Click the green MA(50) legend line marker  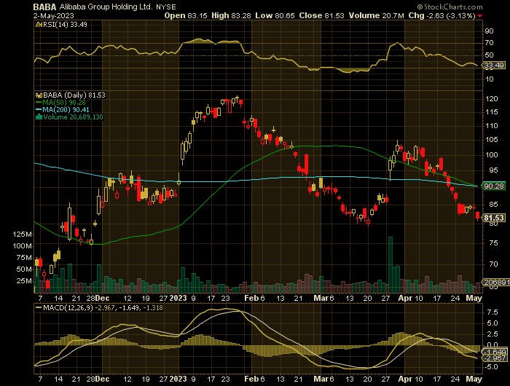[x=37, y=102]
